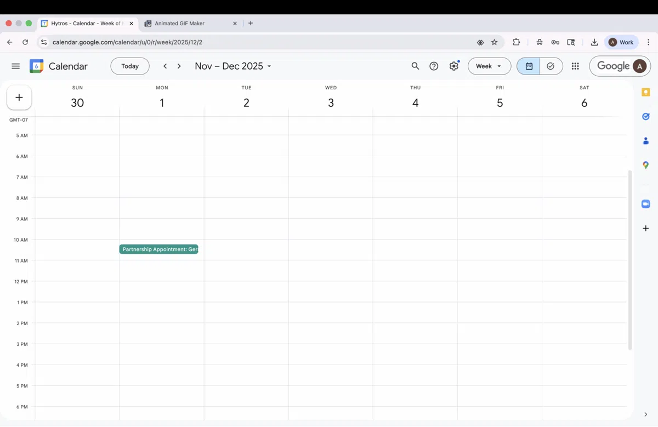This screenshot has height=427, width=658.
Task: Open the Extensions puzzle icon
Action: [x=516, y=42]
